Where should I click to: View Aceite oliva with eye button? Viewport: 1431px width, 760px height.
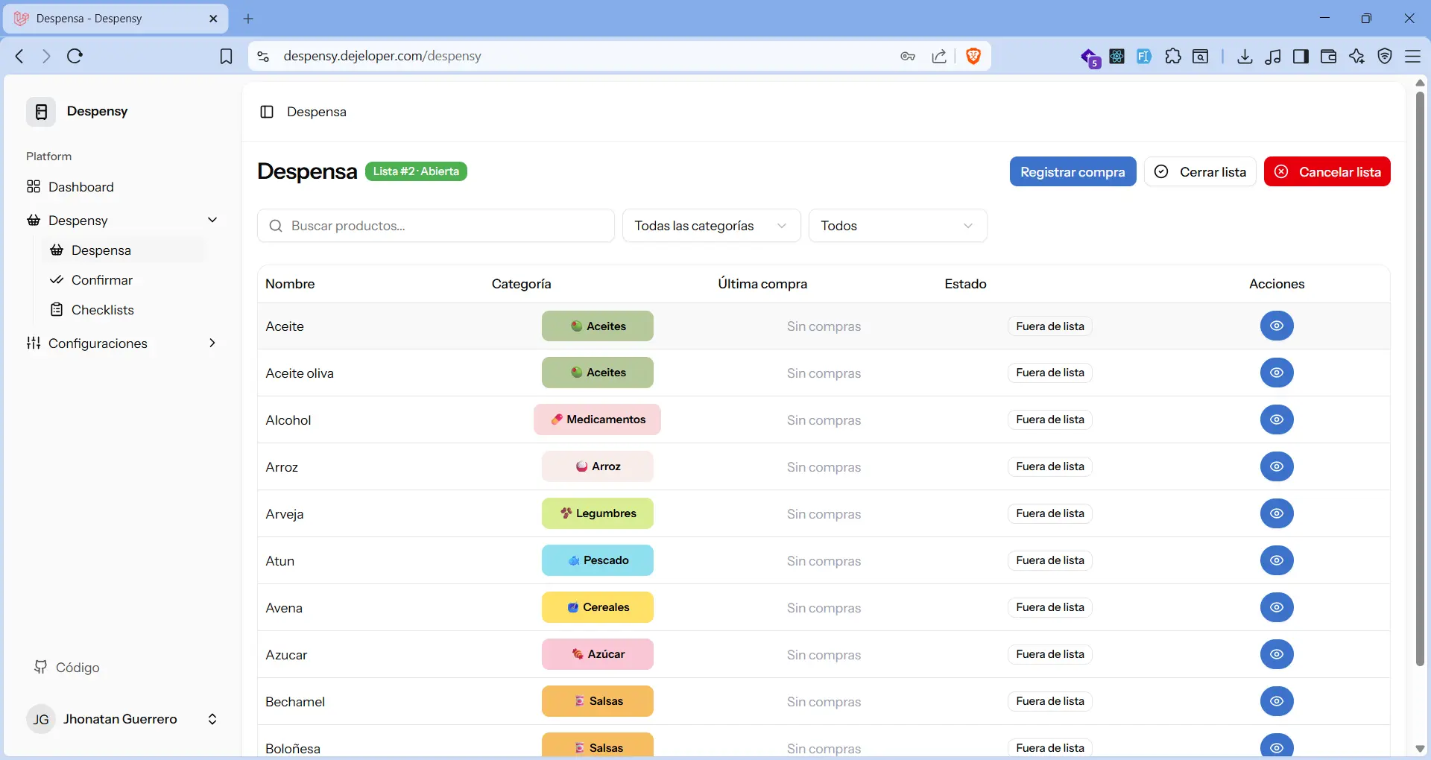click(1277, 373)
